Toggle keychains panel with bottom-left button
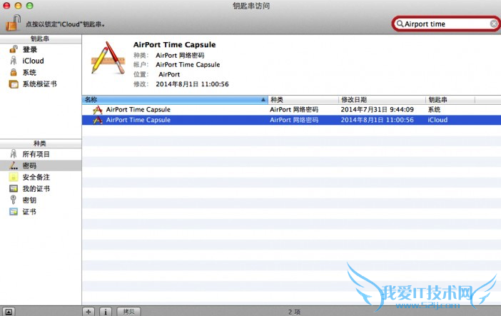 click(x=9, y=312)
